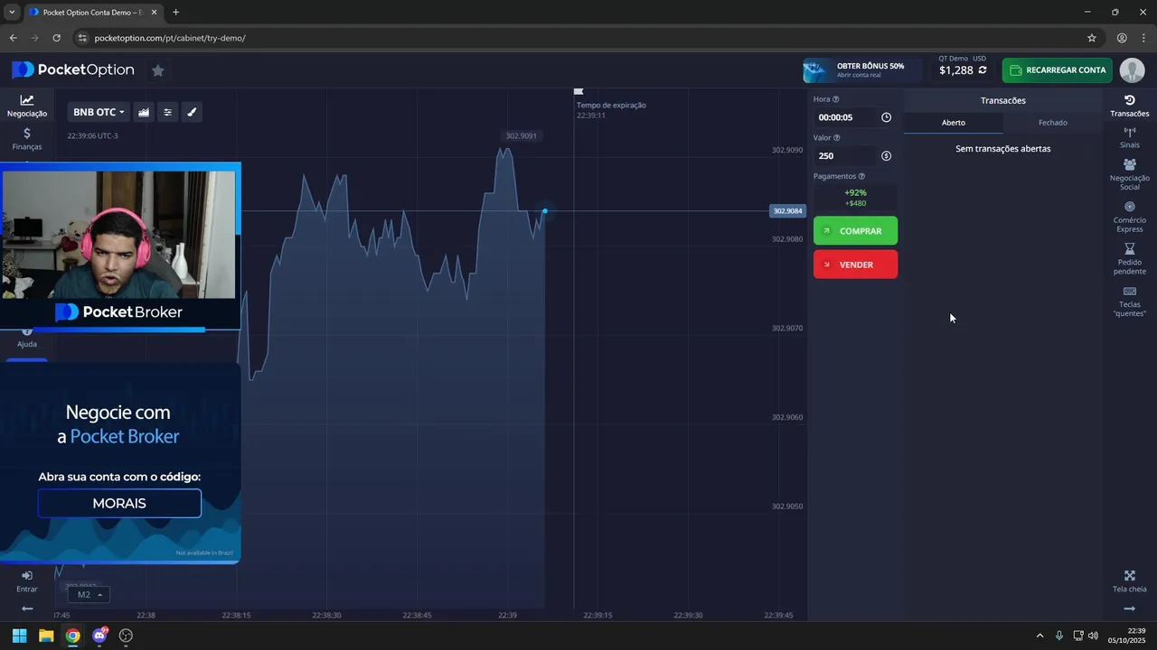Image resolution: width=1157 pixels, height=650 pixels.
Task: Open Chrome profile button
Action: click(x=1122, y=38)
